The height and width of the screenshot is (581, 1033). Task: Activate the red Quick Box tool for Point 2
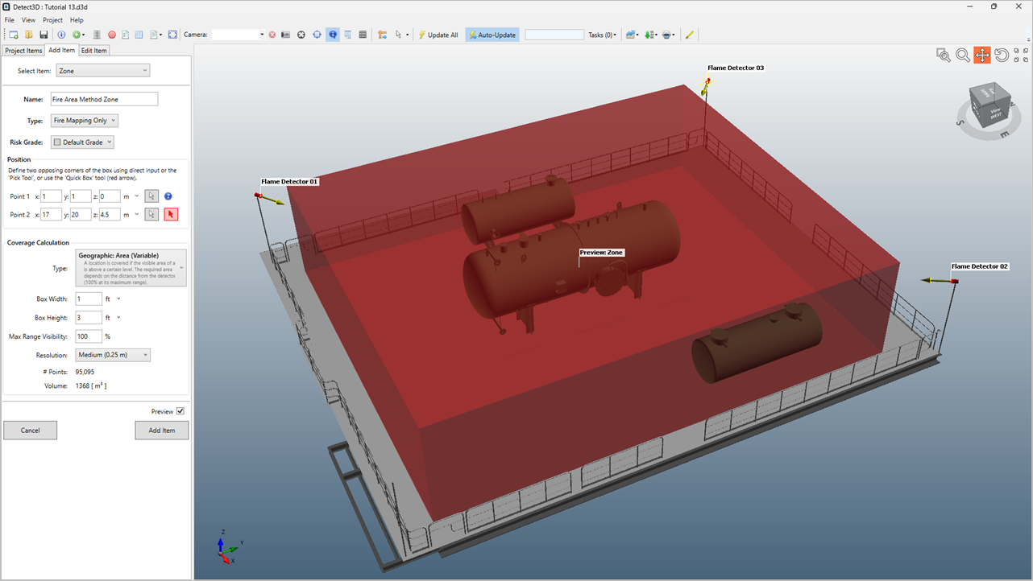pyautogui.click(x=170, y=214)
